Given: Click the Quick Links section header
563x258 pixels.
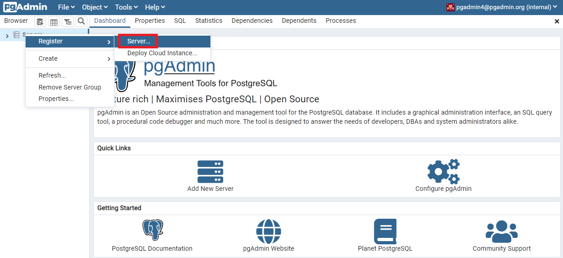Looking at the screenshot, I should tap(114, 148).
